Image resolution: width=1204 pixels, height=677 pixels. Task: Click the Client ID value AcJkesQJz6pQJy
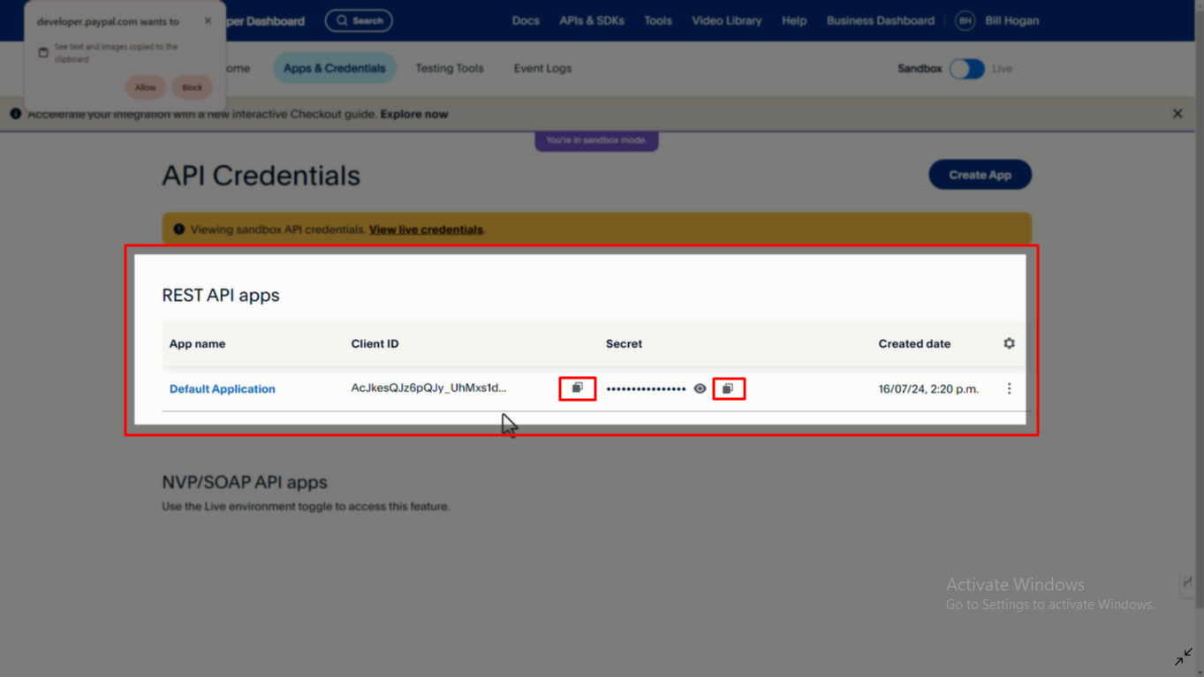[428, 387]
